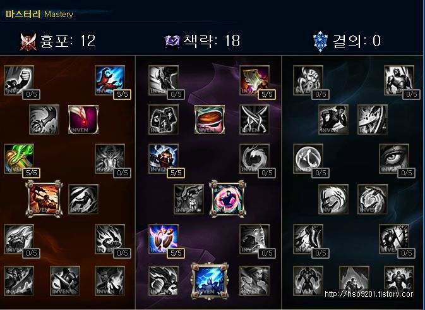
Task: Click the 5/5 counter under the scroll mastery
Action: click(266, 94)
